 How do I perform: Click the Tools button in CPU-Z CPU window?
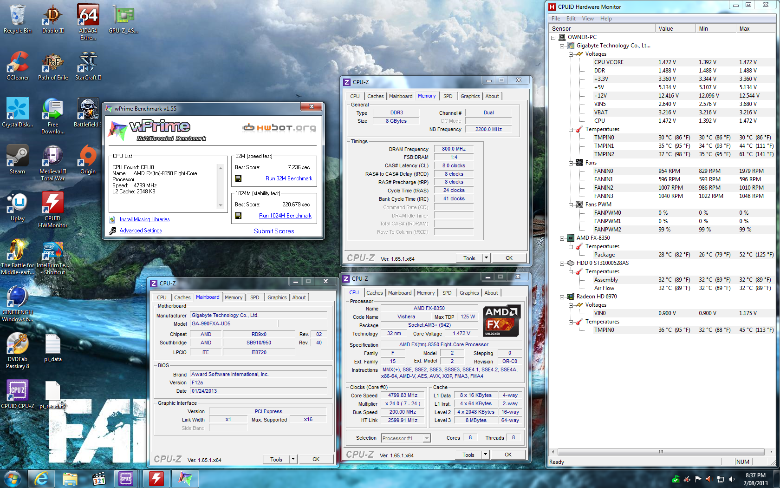tap(468, 455)
